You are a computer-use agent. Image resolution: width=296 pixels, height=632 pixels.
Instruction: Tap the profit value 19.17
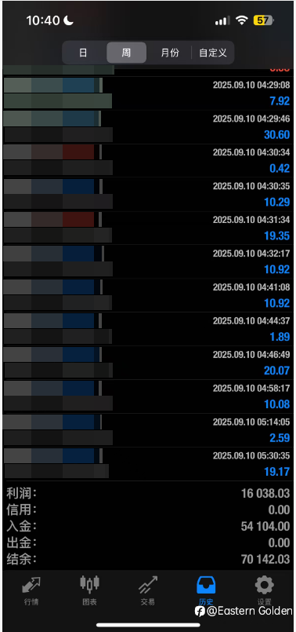tap(277, 472)
